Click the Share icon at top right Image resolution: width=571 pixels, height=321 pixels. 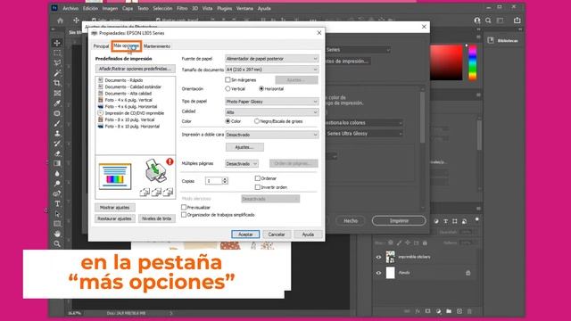coord(517,21)
